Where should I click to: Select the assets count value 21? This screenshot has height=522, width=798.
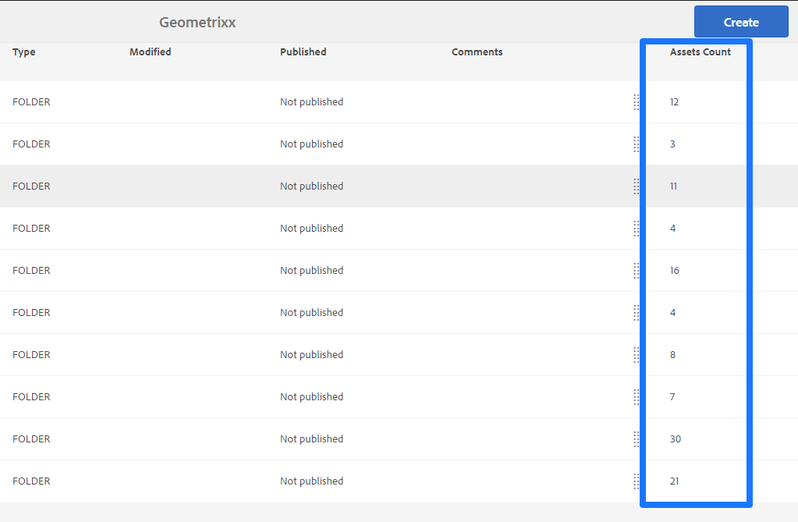point(674,481)
